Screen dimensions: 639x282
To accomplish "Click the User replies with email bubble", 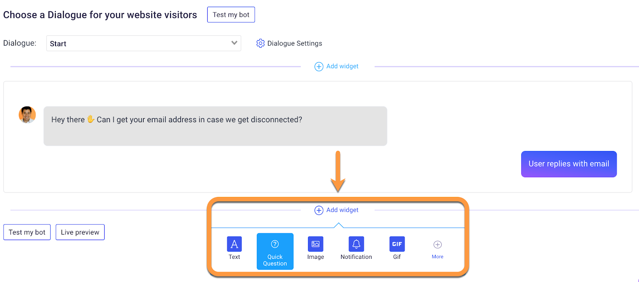I will [x=569, y=164].
